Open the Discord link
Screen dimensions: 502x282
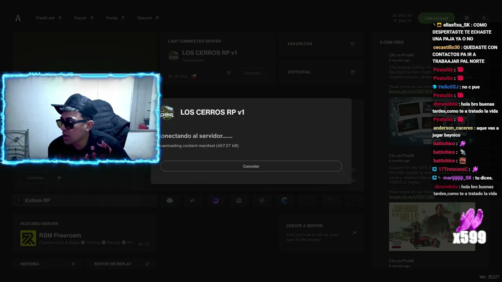click(x=148, y=18)
